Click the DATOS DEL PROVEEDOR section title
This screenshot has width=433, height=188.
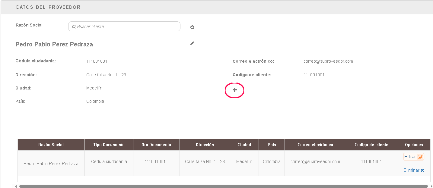(48, 7)
